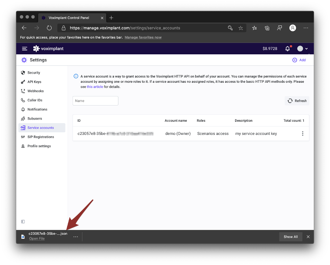The width and height of the screenshot is (330, 265).
Task: Open Profile settings section
Action: coord(39,146)
